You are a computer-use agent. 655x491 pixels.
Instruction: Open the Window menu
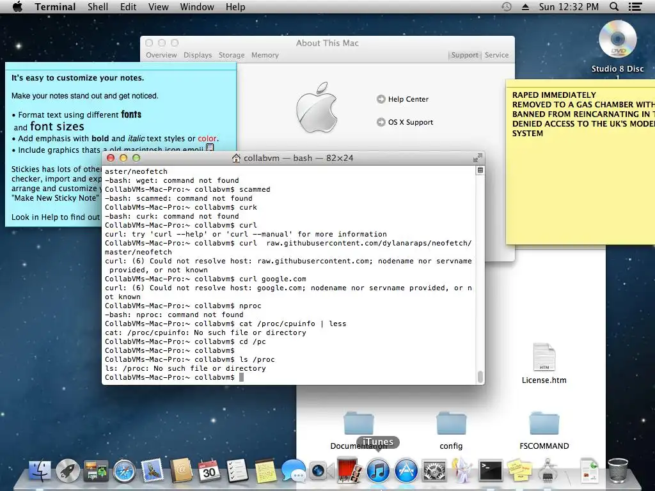pyautogui.click(x=197, y=6)
